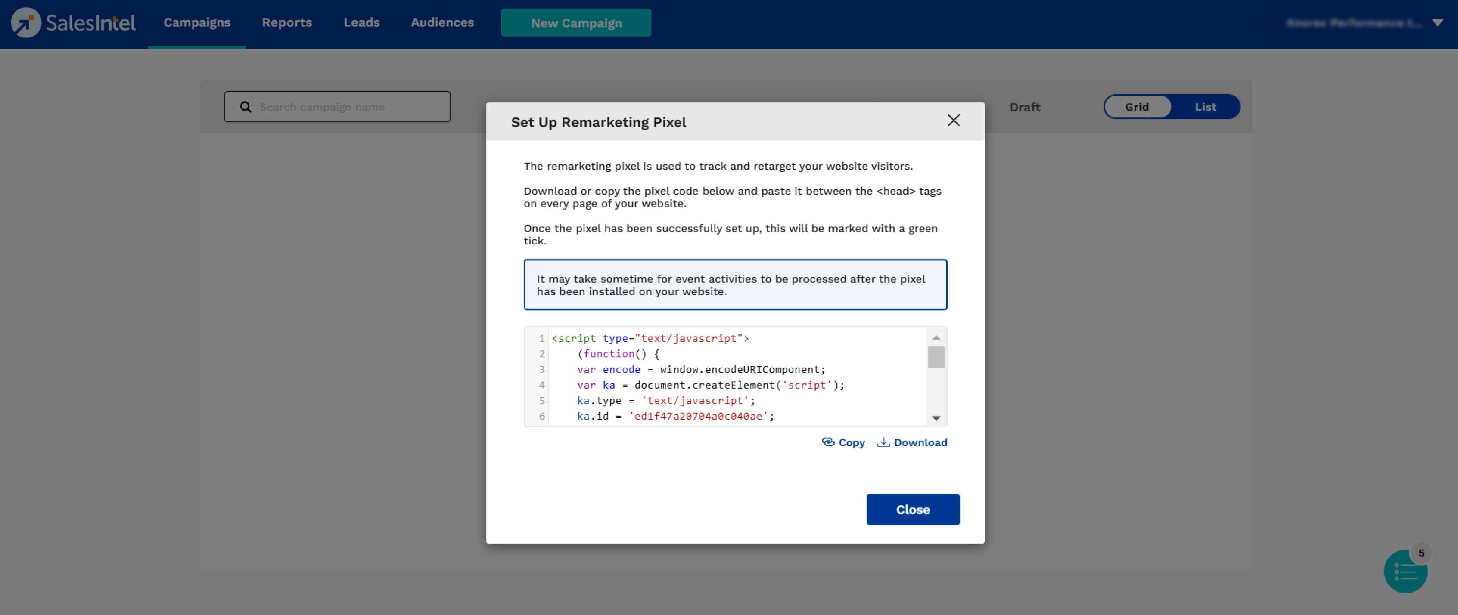Click the search magnifier icon
The width and height of the screenshot is (1458, 615).
[245, 107]
